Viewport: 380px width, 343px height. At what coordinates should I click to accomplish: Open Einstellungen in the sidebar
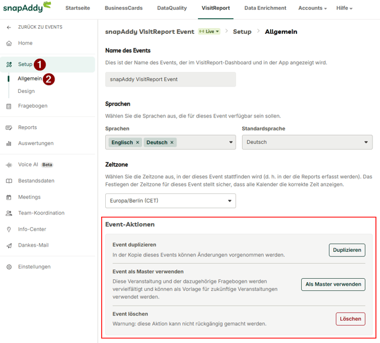34,266
